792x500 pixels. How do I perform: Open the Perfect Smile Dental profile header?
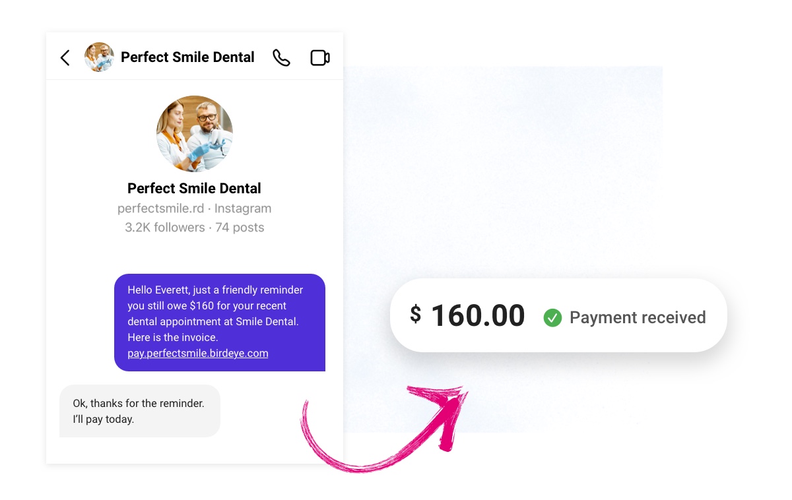coord(187,57)
